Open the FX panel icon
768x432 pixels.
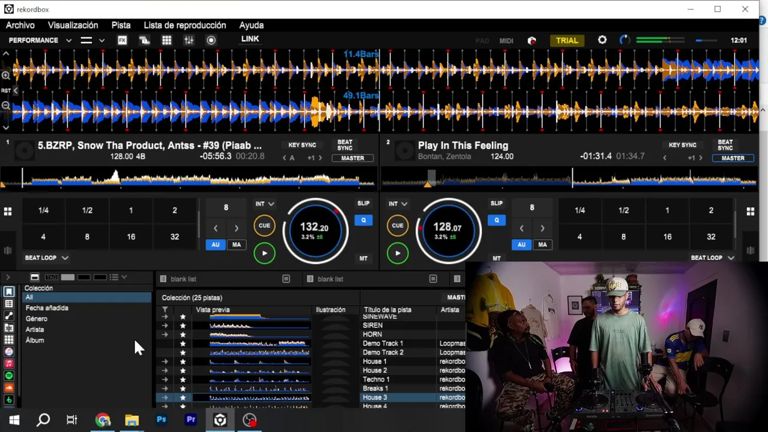(122, 40)
